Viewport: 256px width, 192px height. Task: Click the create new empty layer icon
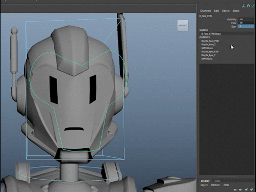(246, 189)
